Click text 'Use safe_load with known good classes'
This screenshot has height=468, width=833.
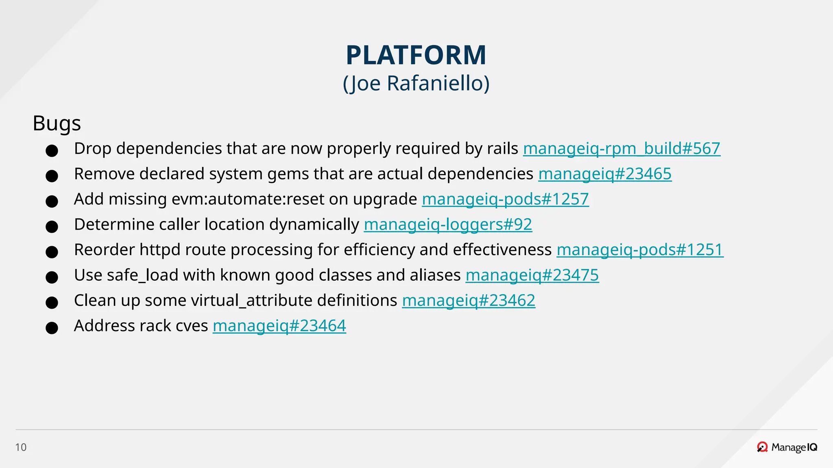222,275
